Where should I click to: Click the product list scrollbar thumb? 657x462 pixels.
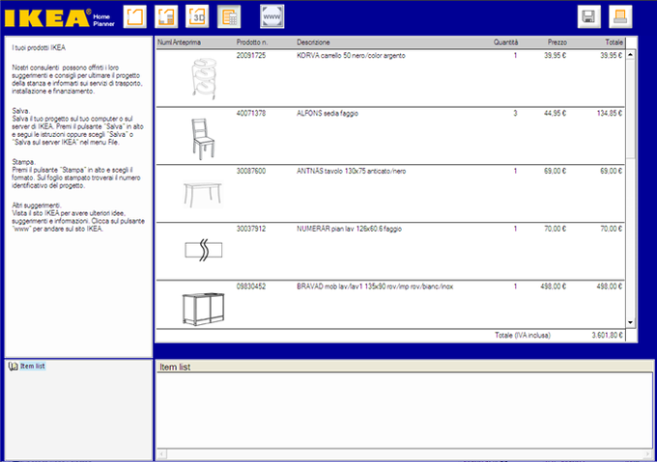[630, 110]
